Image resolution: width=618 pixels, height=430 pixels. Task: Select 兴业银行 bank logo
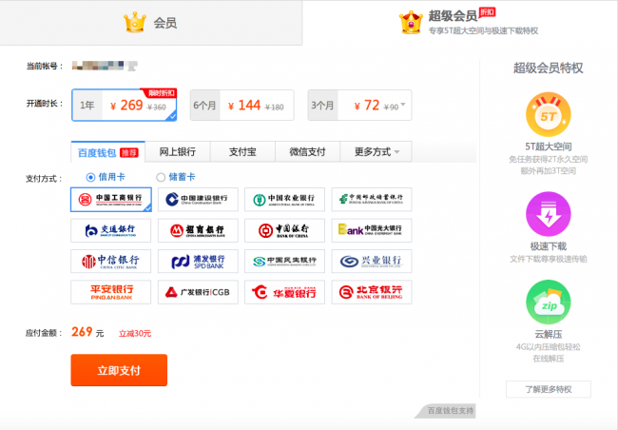372,262
